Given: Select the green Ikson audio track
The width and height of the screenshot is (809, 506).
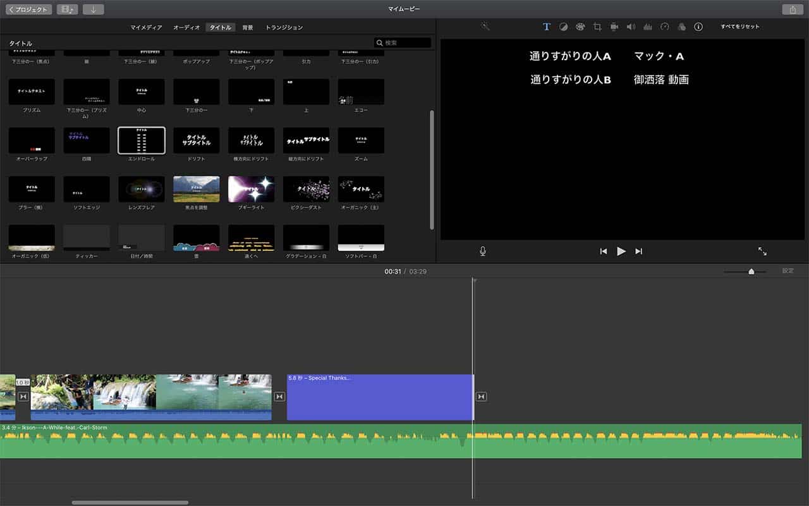Looking at the screenshot, I should (x=401, y=441).
